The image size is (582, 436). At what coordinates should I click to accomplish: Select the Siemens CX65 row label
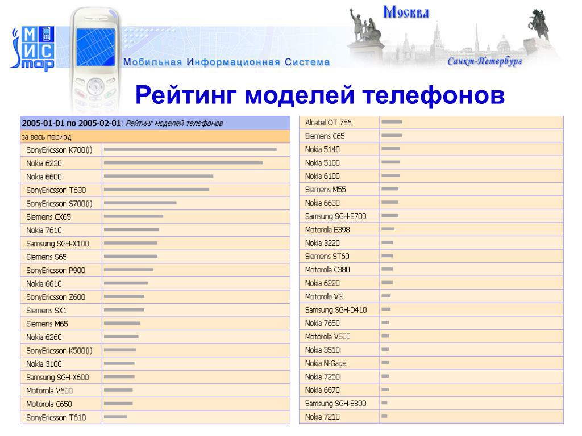[x=48, y=217]
